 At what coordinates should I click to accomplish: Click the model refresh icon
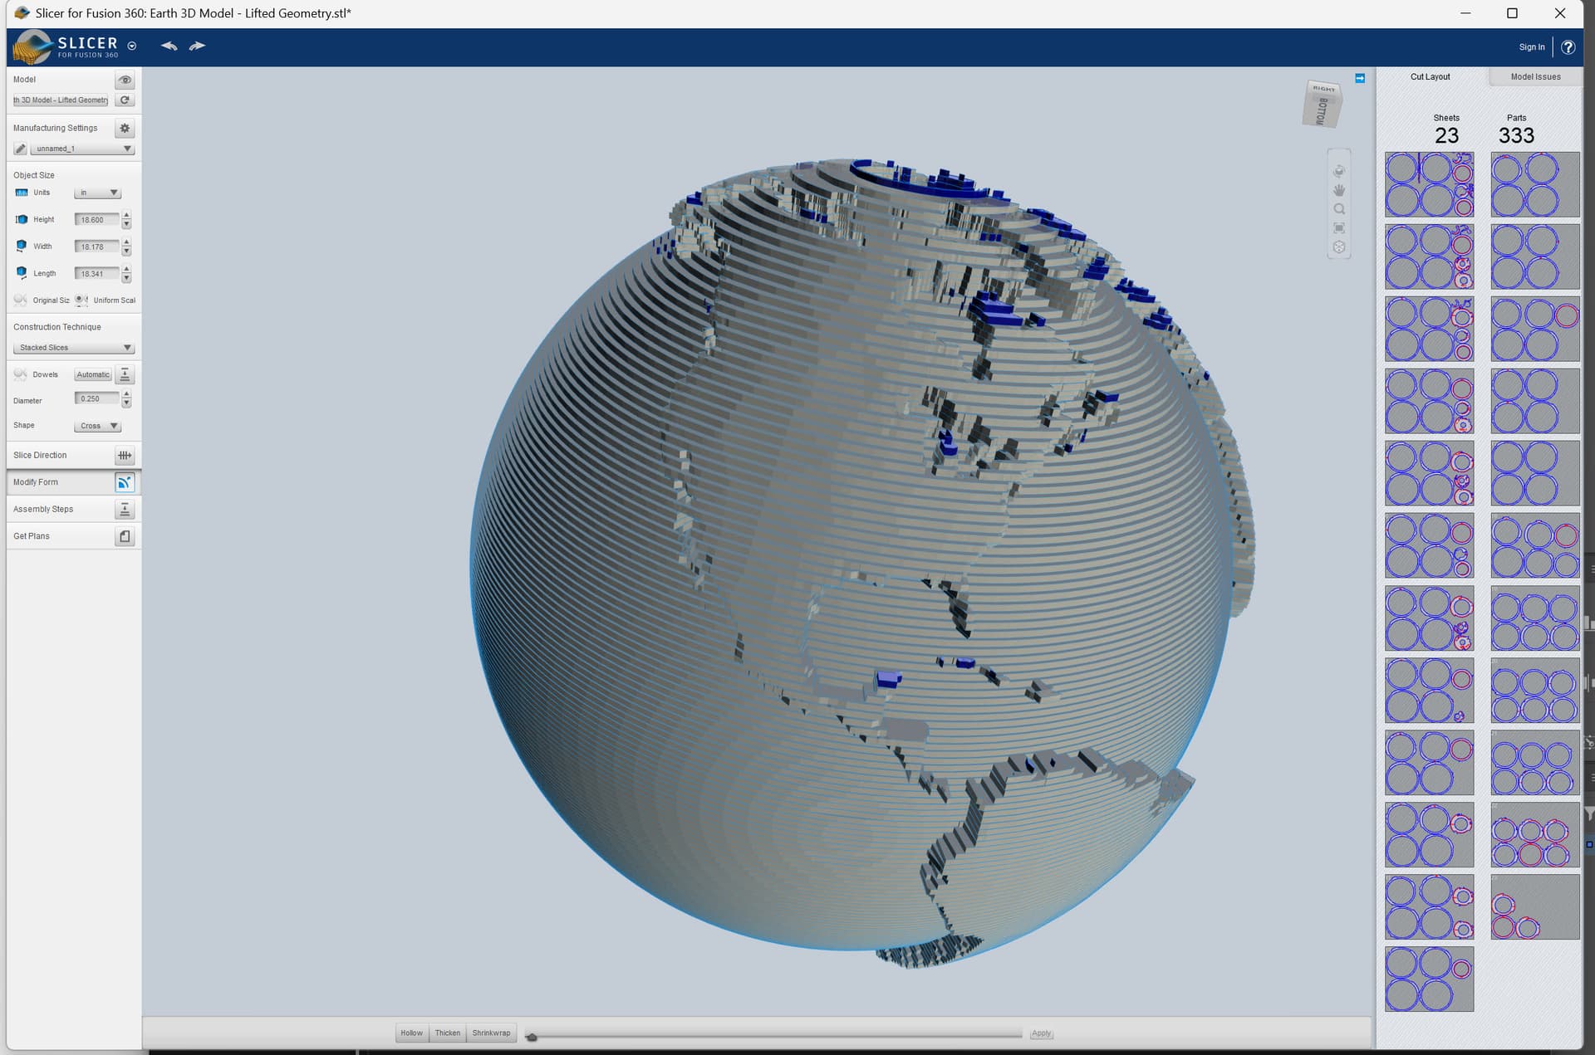pos(125,100)
